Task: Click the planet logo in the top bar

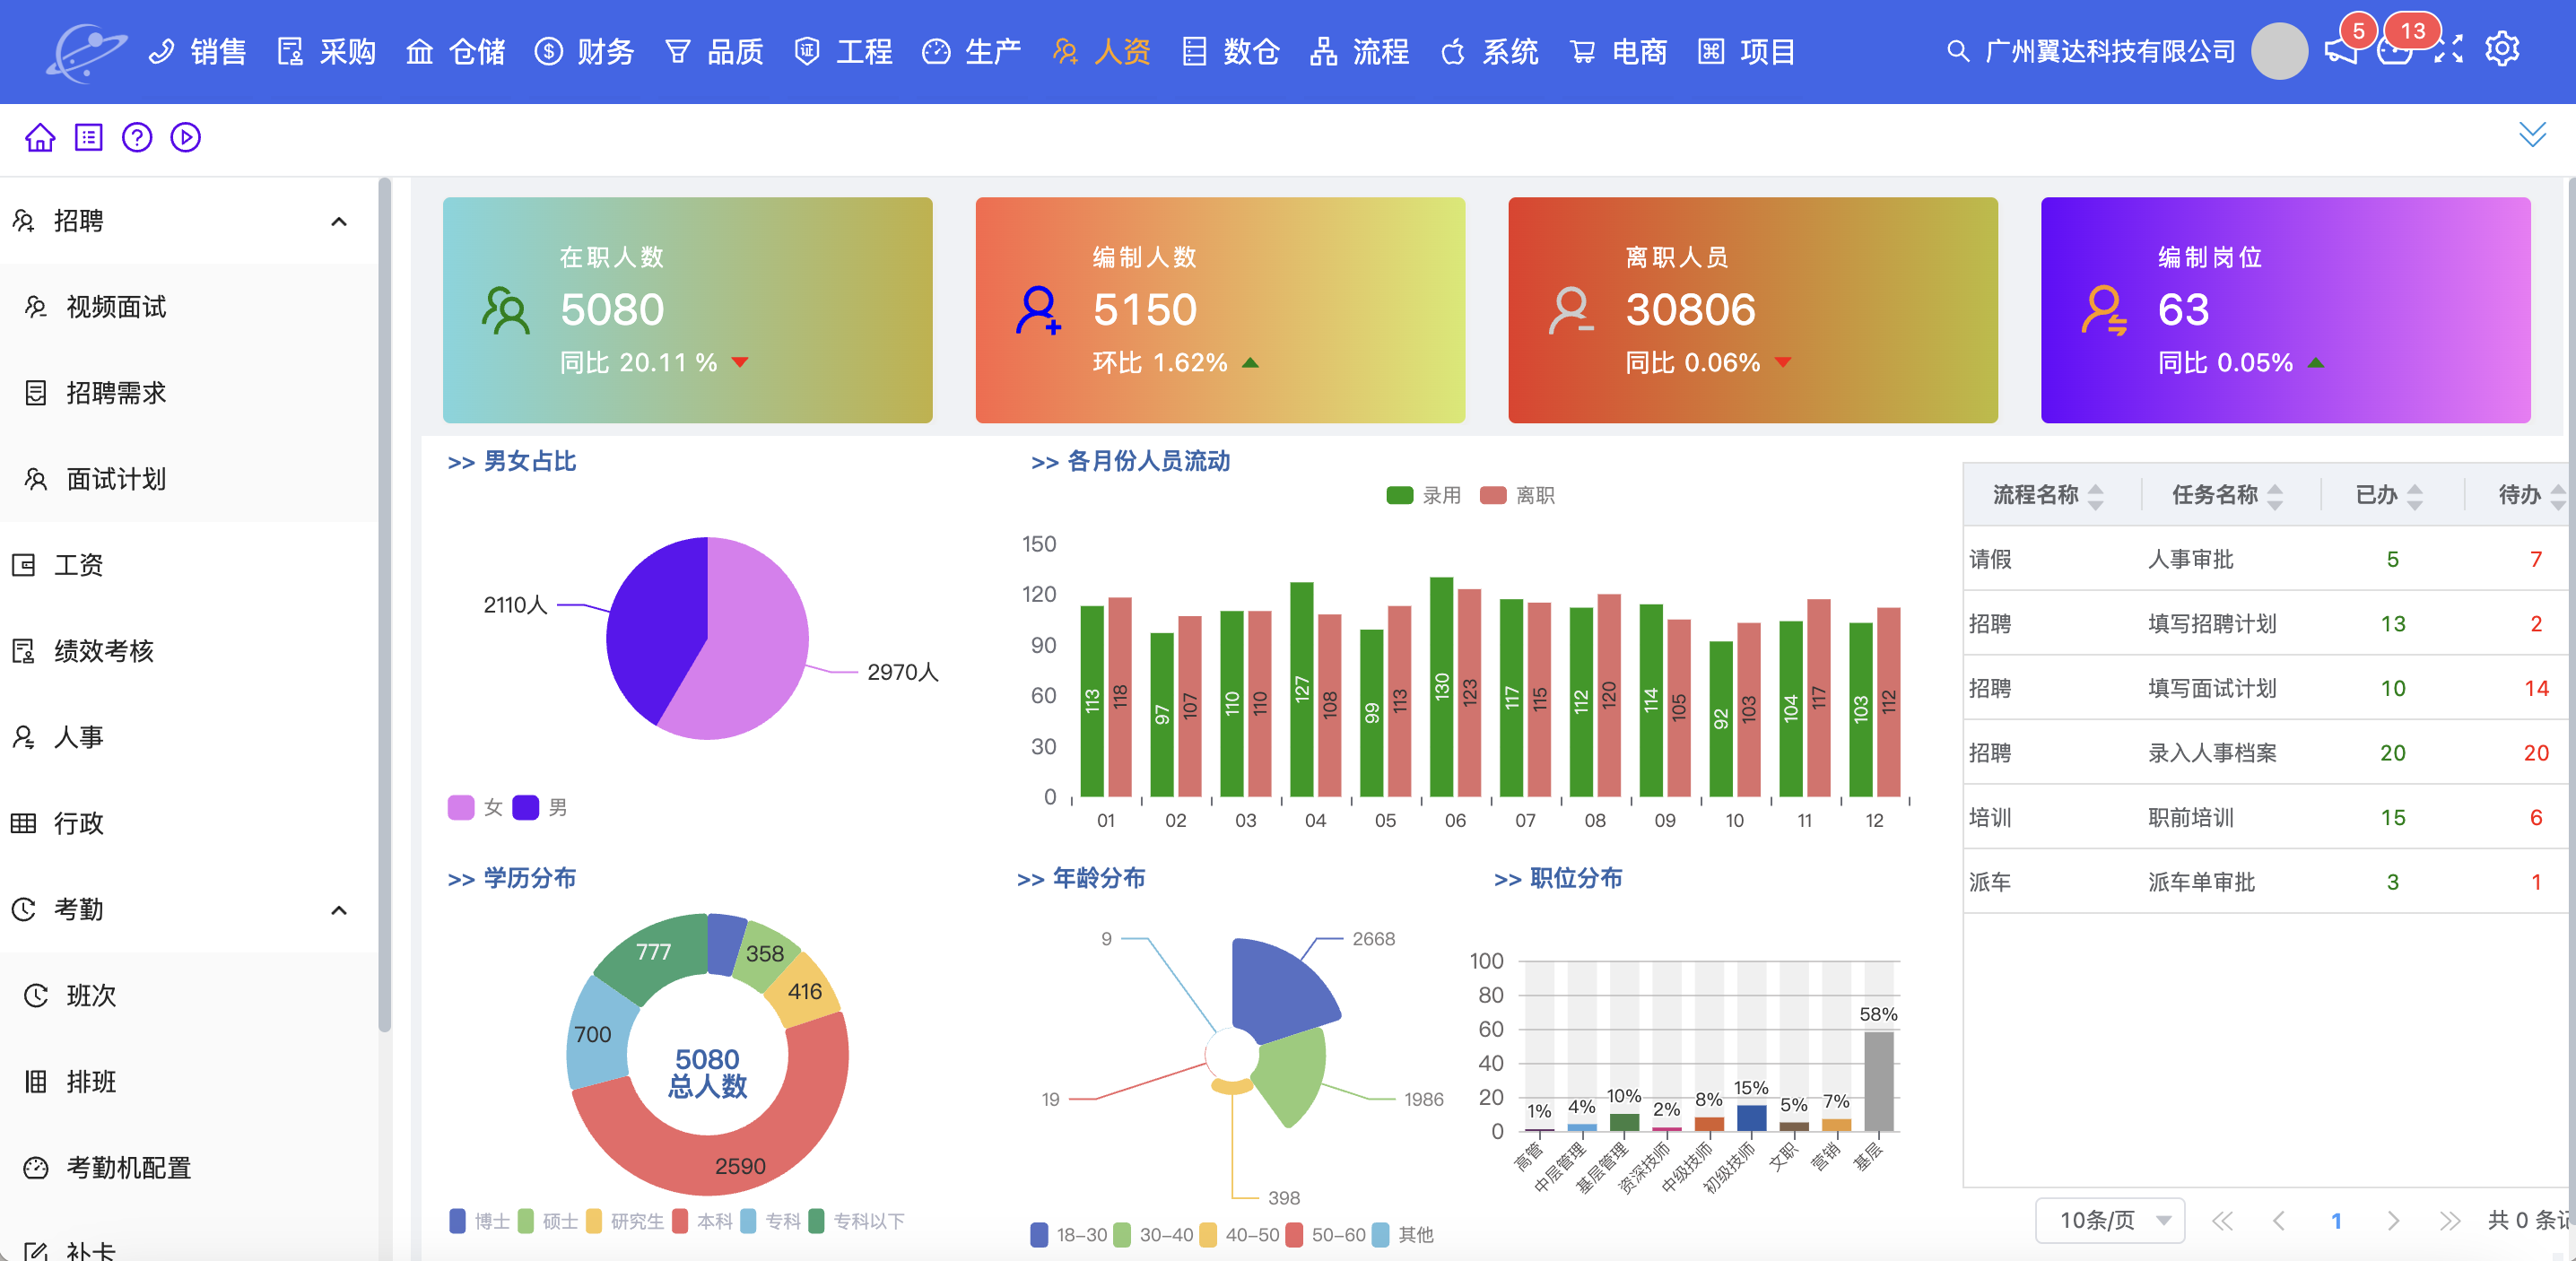Action: (86, 52)
